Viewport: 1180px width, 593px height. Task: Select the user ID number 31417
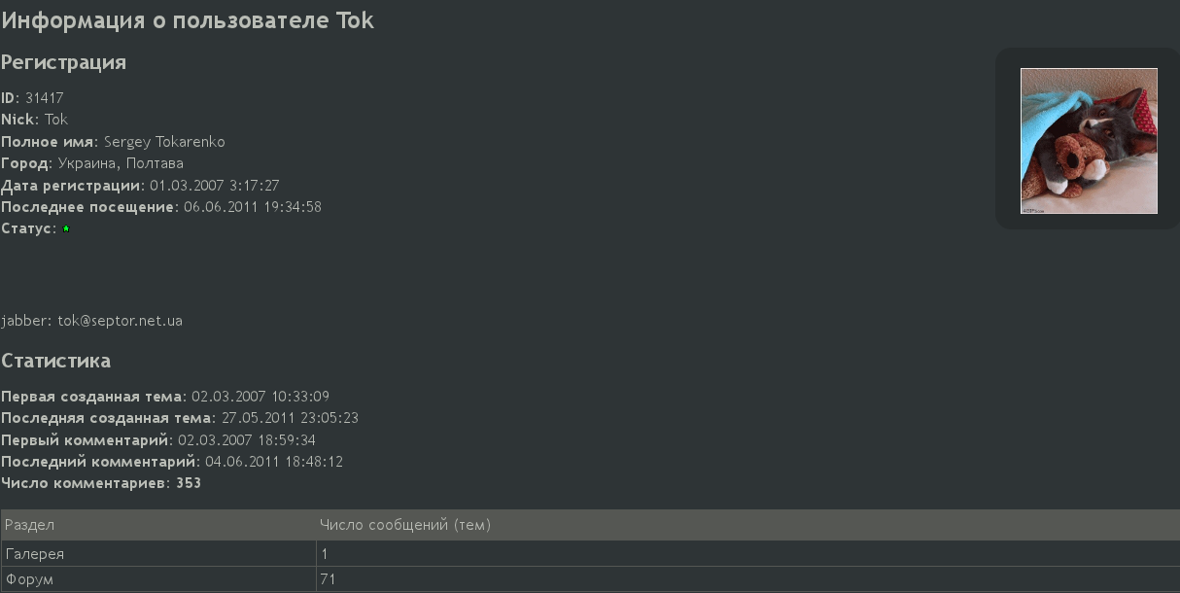click(44, 98)
